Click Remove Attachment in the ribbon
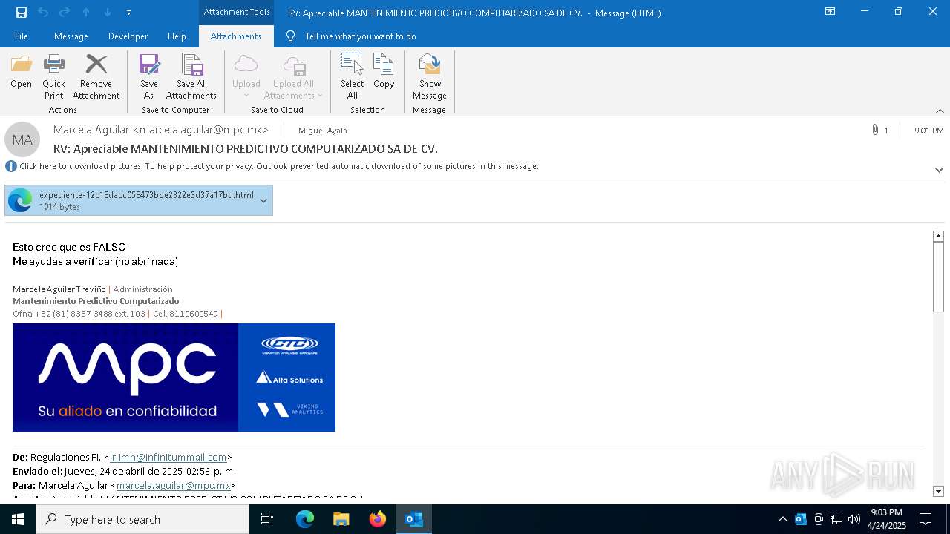 [96, 77]
